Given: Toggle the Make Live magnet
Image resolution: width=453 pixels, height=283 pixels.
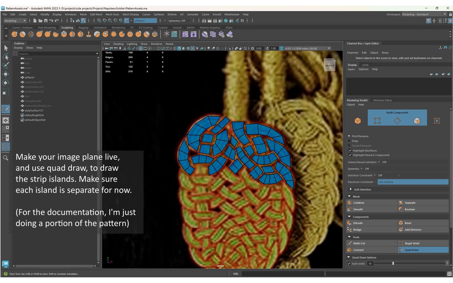Looking at the screenshot, I should click(x=127, y=21).
